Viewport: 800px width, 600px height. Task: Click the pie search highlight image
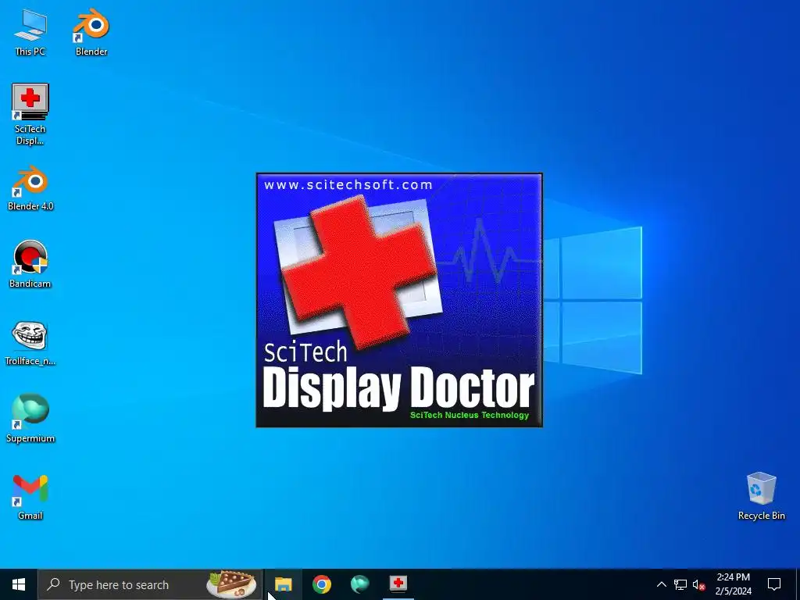[231, 584]
